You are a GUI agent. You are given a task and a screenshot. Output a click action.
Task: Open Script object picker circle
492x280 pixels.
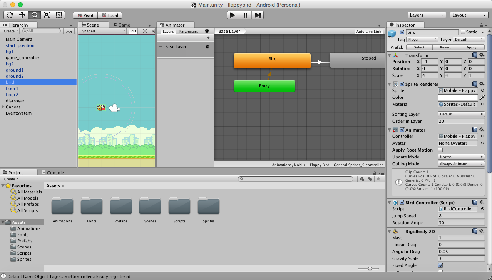click(x=482, y=209)
